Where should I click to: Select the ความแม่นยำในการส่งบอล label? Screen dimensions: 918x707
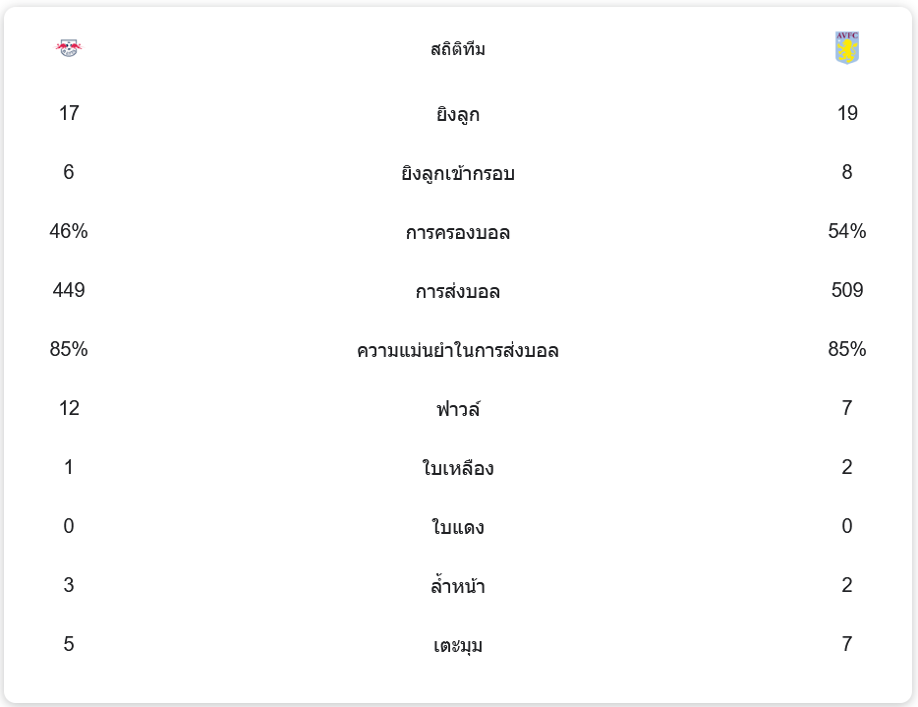click(458, 350)
